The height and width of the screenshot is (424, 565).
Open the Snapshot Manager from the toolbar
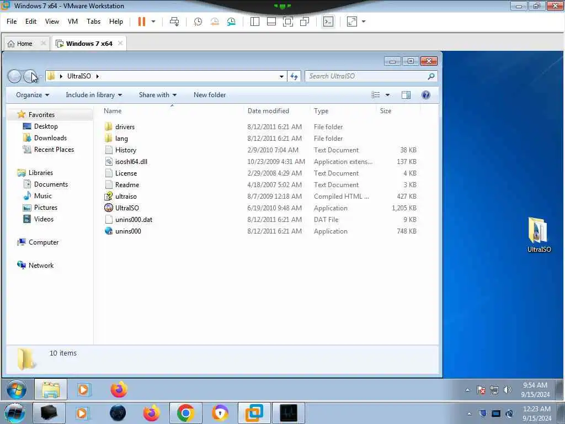point(231,22)
